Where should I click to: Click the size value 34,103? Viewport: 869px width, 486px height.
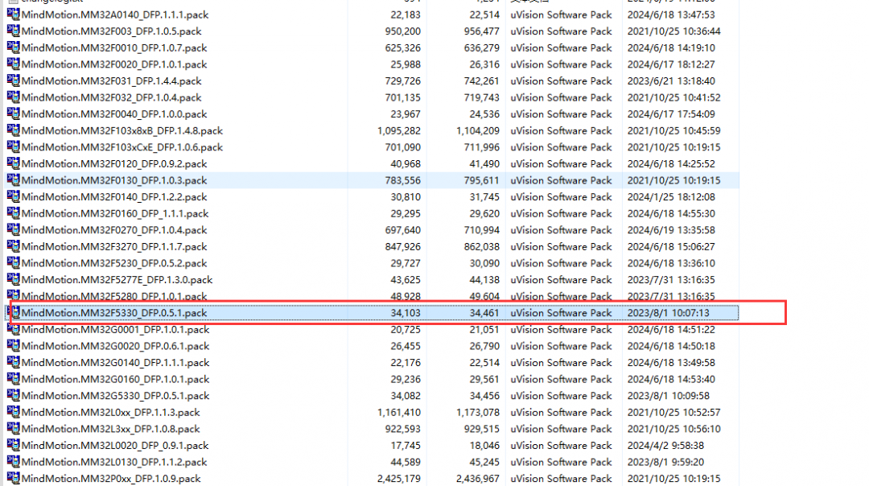406,313
